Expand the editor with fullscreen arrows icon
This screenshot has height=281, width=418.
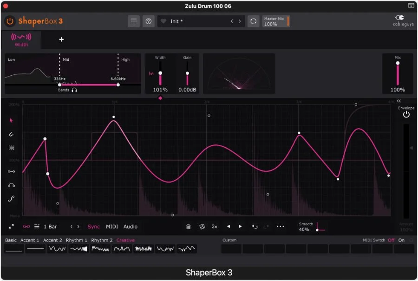[x=11, y=227]
